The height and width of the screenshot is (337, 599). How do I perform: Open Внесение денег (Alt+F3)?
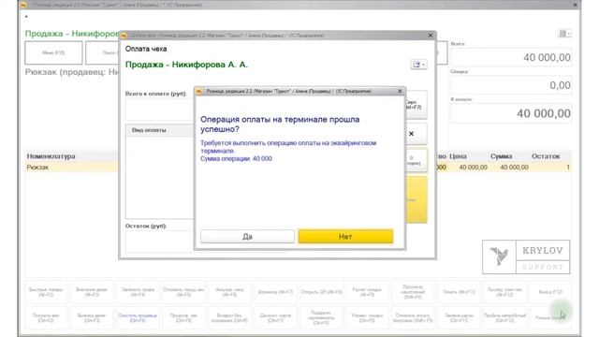(x=92, y=292)
